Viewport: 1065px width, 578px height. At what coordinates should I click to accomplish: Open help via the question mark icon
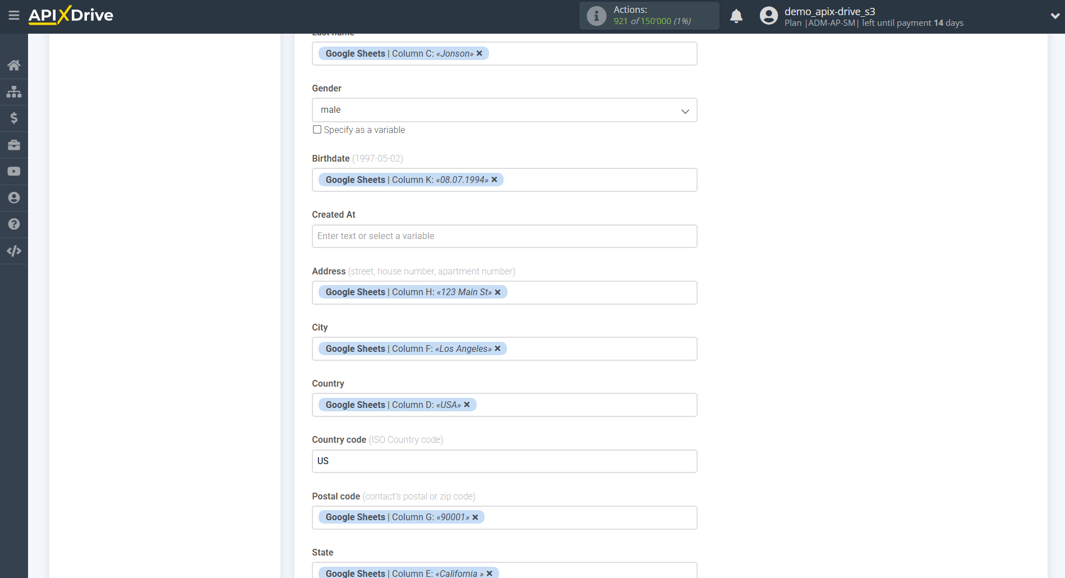[x=13, y=224]
